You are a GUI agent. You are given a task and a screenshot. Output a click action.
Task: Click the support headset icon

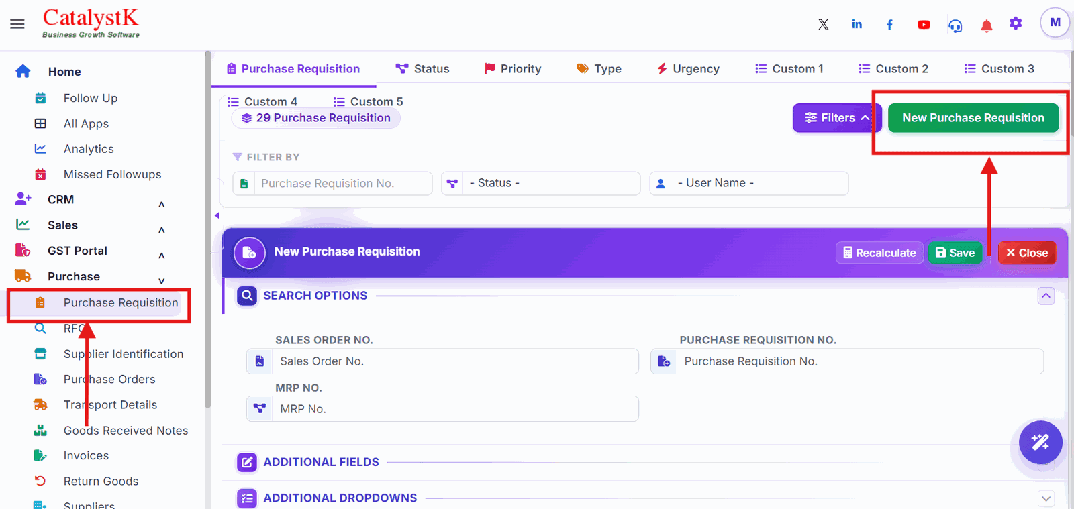point(955,25)
